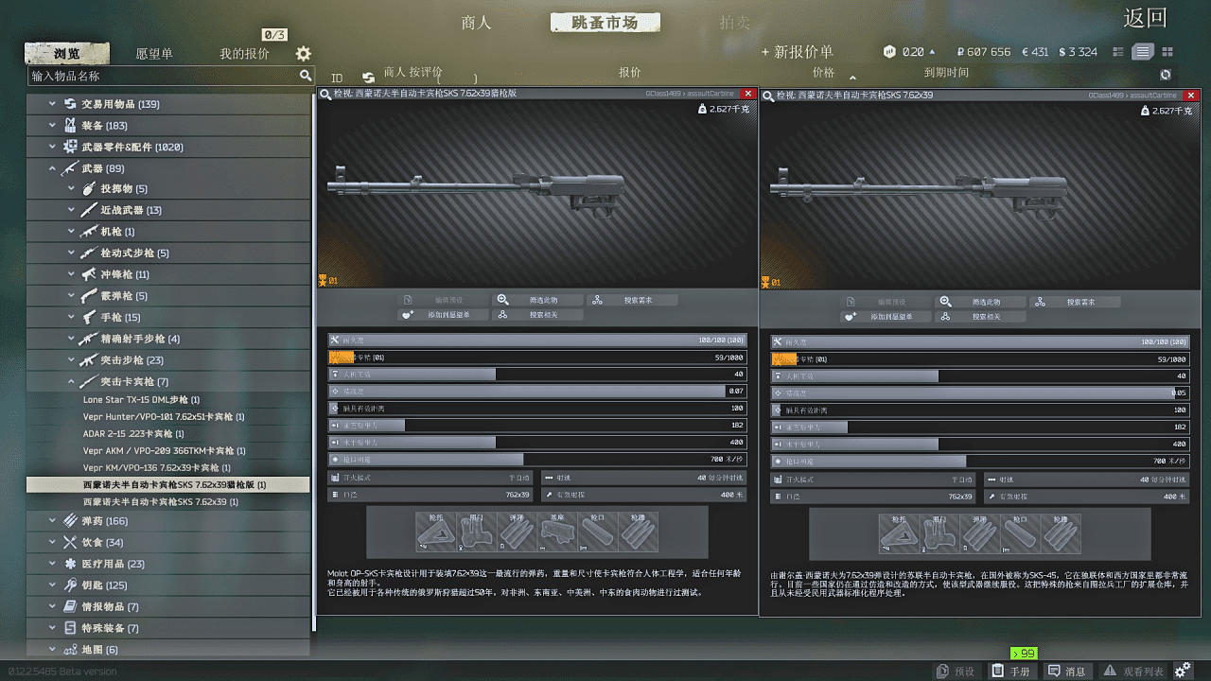Sort offers by 到期时间 expiry column

[946, 73]
